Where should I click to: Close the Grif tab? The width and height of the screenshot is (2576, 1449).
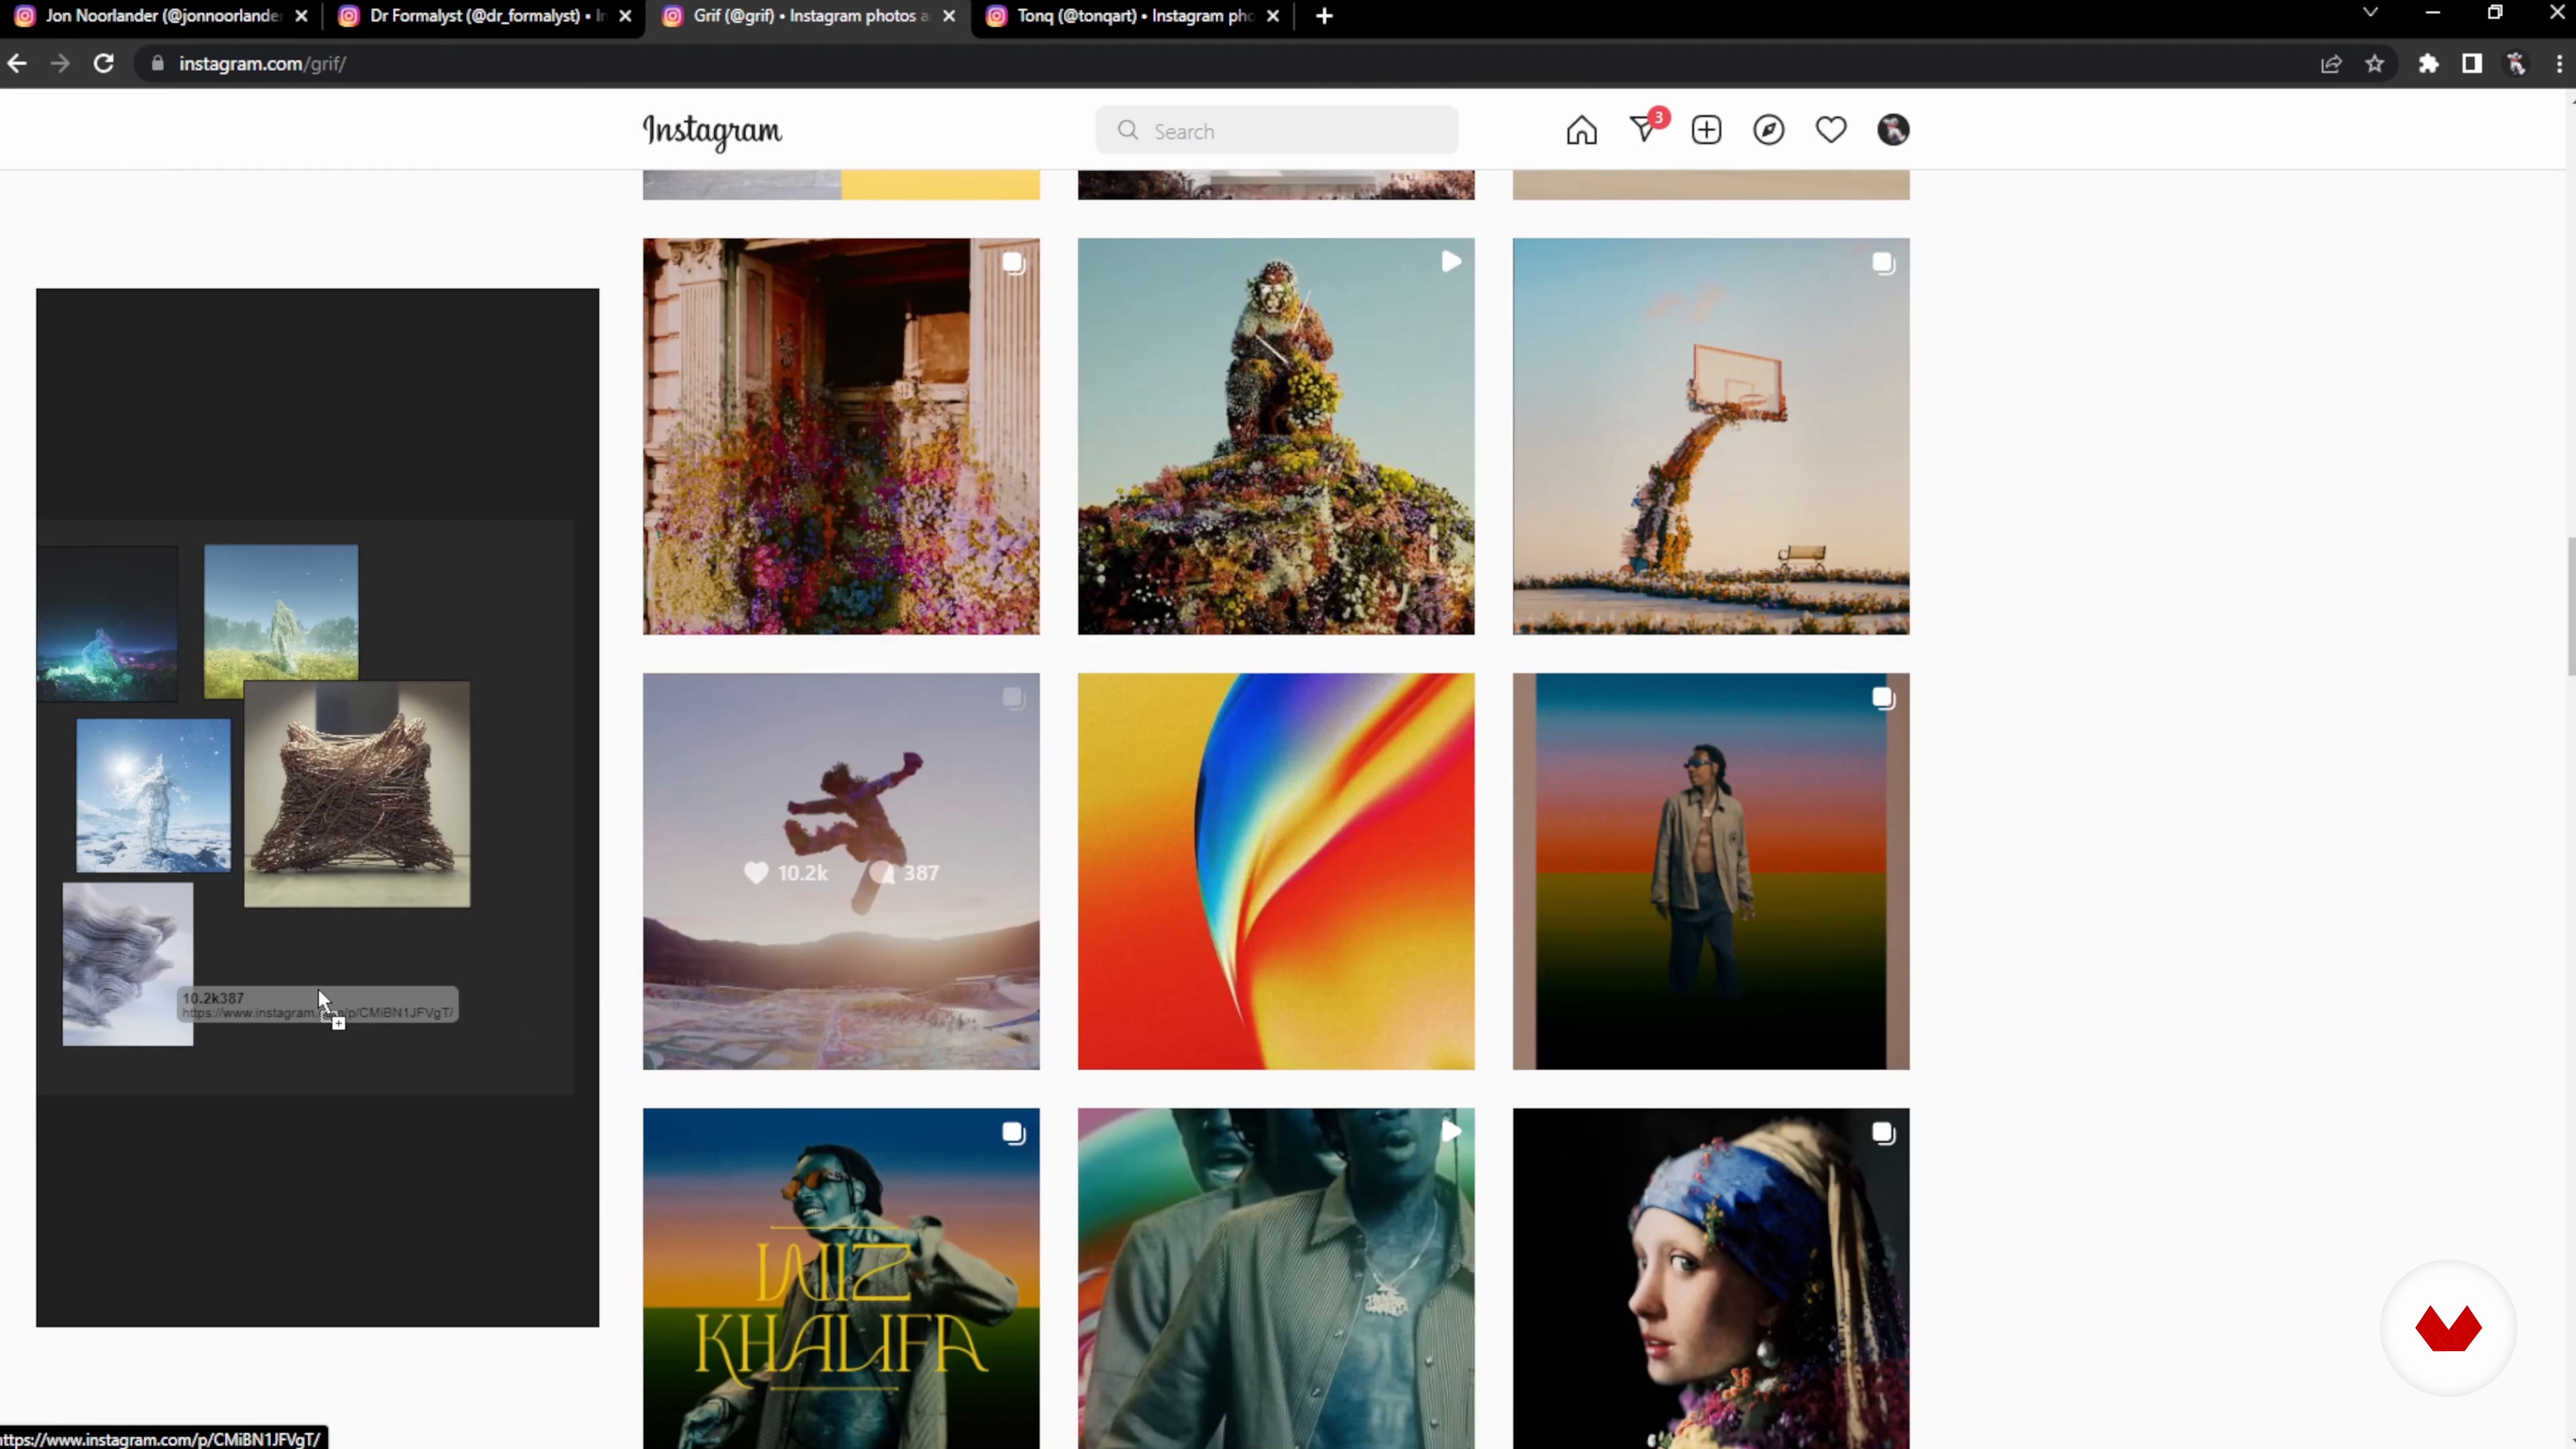pyautogui.click(x=949, y=16)
